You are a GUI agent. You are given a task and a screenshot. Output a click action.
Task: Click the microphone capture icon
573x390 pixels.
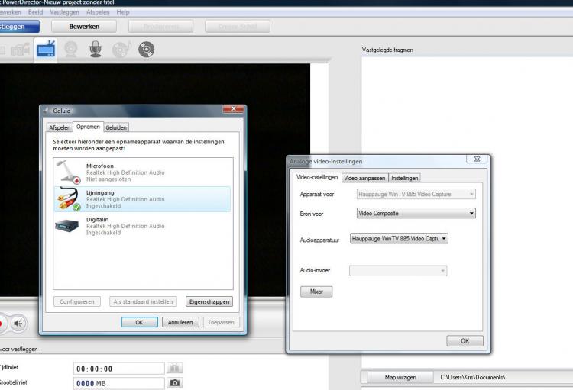[x=95, y=50]
